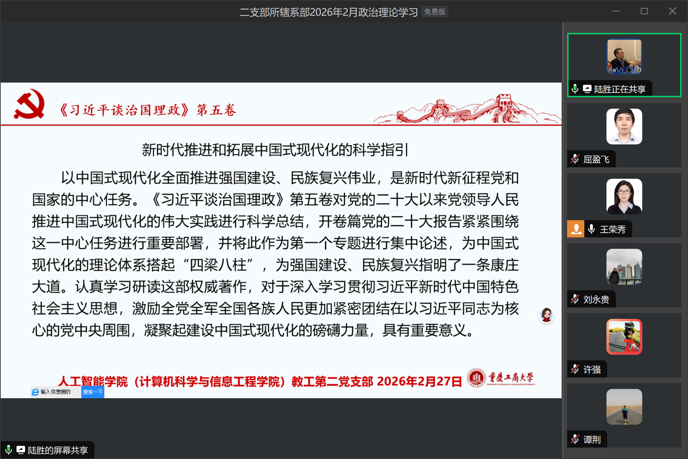Click muted microphone icon next to 谭荆
The height and width of the screenshot is (459, 688).
point(575,439)
